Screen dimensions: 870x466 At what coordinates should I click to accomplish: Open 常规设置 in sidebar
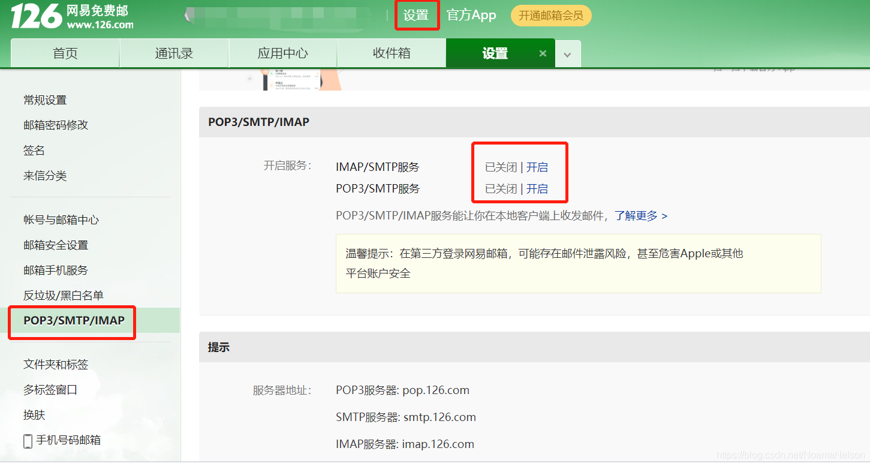(45, 100)
